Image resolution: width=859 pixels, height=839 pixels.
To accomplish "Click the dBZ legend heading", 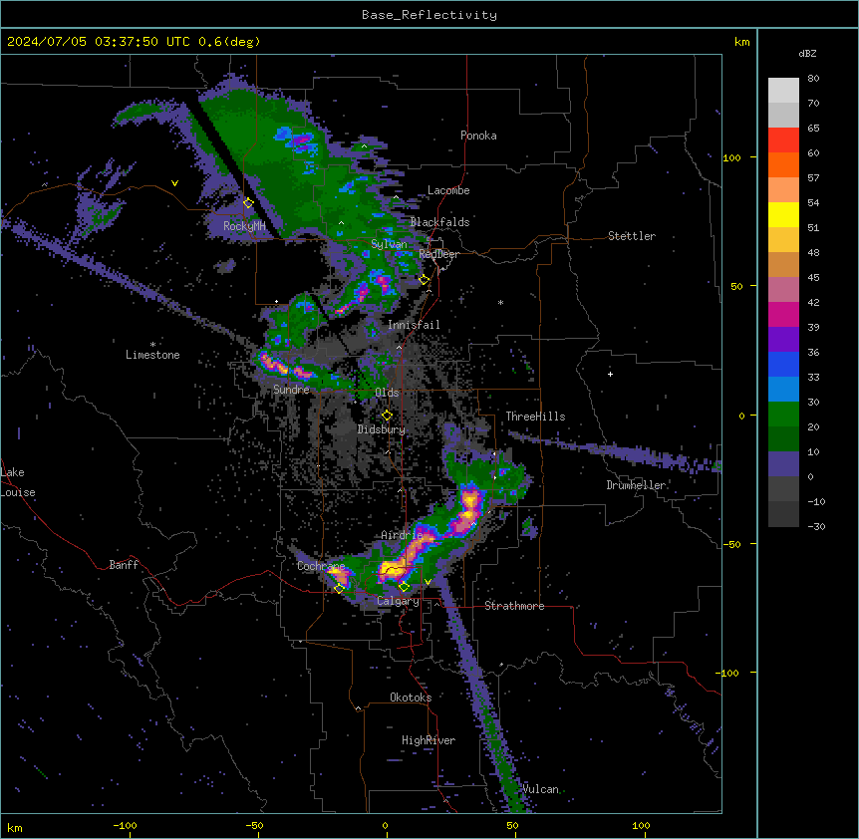I will coord(807,54).
